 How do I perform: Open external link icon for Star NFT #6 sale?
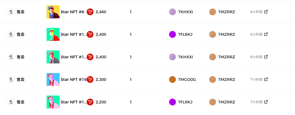pos(266,12)
